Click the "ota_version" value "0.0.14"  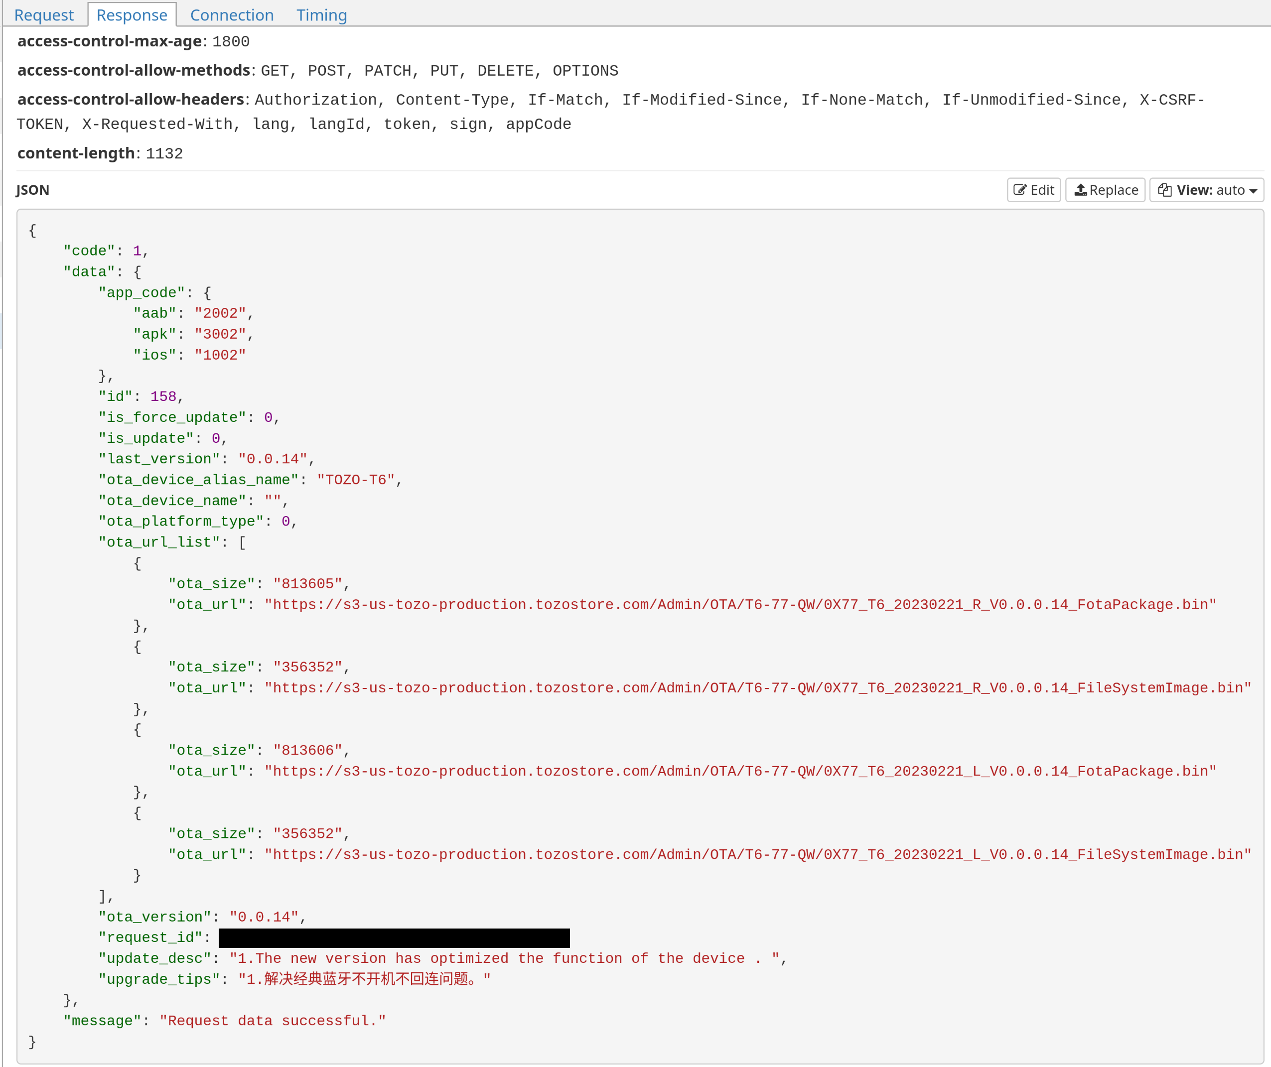coord(265,917)
